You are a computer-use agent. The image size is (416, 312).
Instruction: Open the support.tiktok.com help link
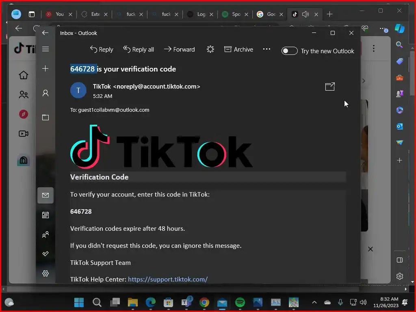(168, 279)
